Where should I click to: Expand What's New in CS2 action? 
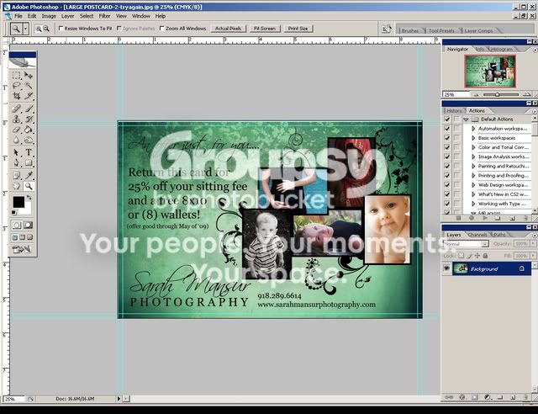tap(473, 194)
